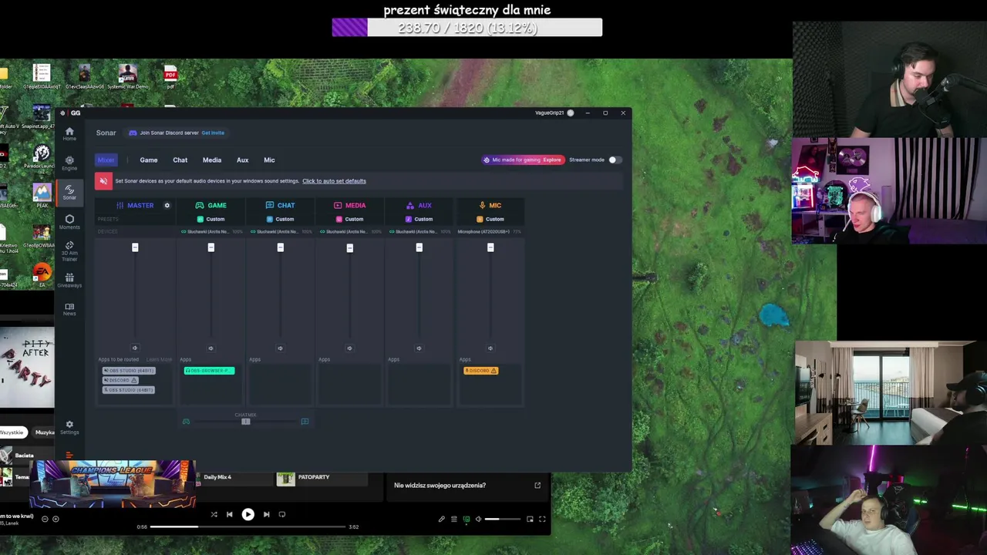Open Aux preset Custom dropdown

(x=419, y=219)
